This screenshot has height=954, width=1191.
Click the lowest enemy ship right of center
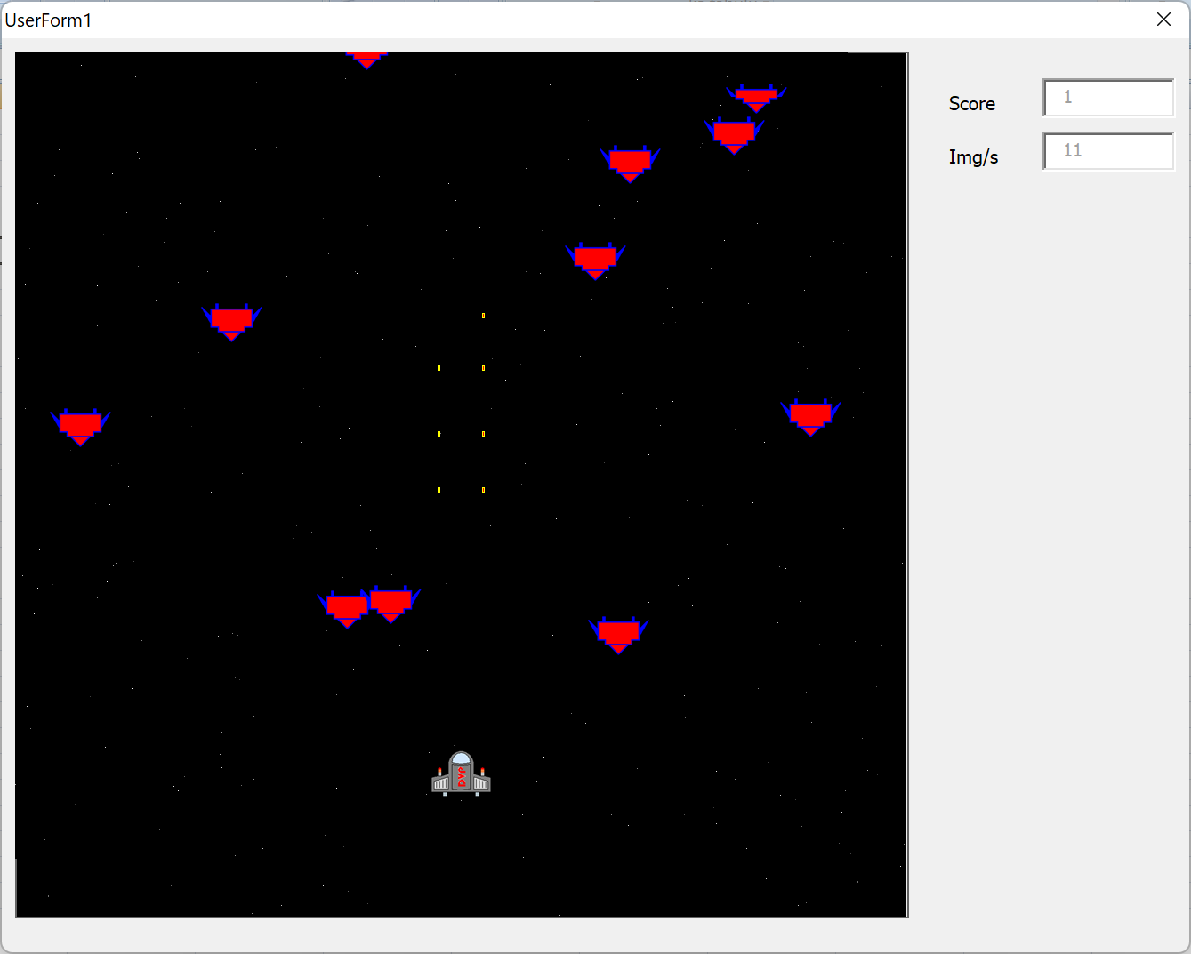tap(618, 636)
